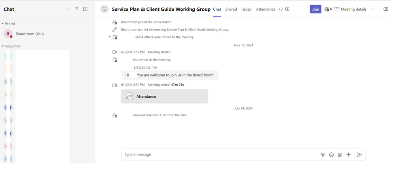Open the Attendance report card
The image size is (395, 180).
[x=164, y=97]
